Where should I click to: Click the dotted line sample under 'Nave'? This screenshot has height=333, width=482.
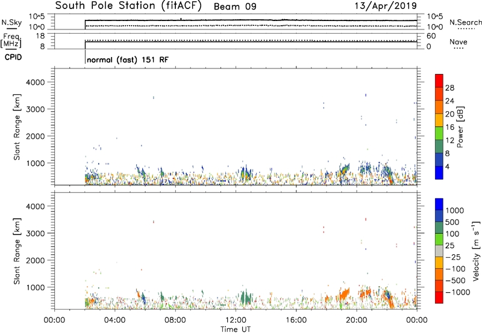tap(459, 48)
